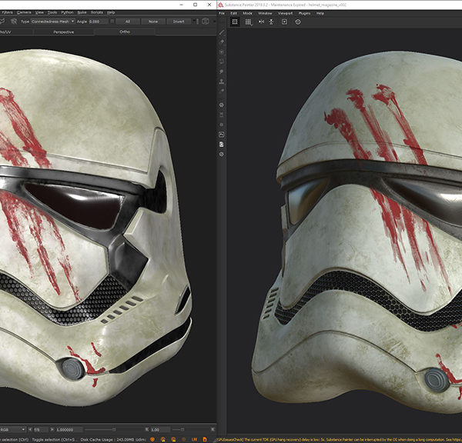Click the small dim gear icon in sidebar
Image resolution: width=462 pixels, height=443 pixels.
[x=222, y=125]
